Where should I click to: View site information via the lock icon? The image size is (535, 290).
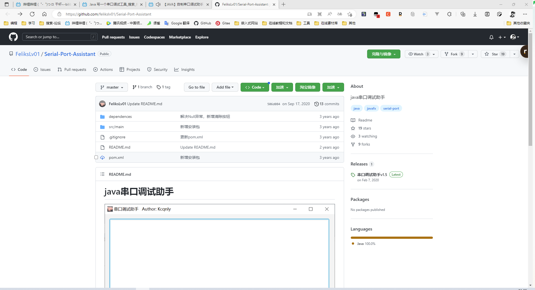coord(59,14)
